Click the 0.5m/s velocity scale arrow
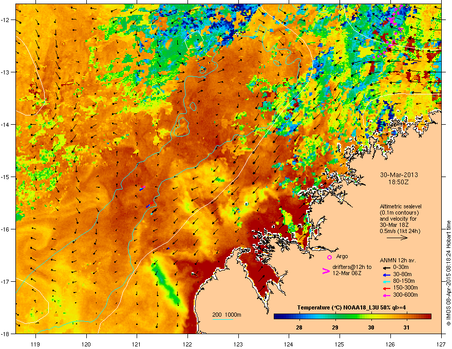This screenshot has height=349, width=452. [x=397, y=238]
